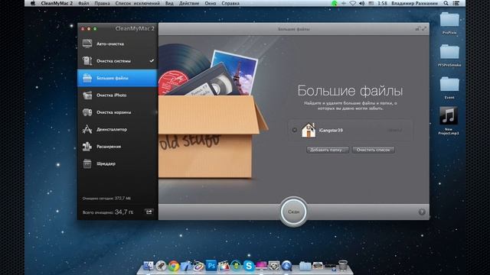This screenshot has width=490, height=275.
Task: Click the share icon beside Всего очищено
Action: tap(149, 212)
